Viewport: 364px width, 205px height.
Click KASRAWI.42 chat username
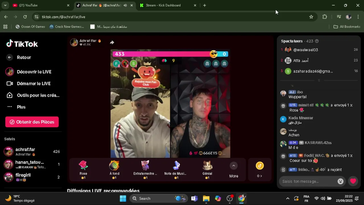pyautogui.click(x=318, y=143)
